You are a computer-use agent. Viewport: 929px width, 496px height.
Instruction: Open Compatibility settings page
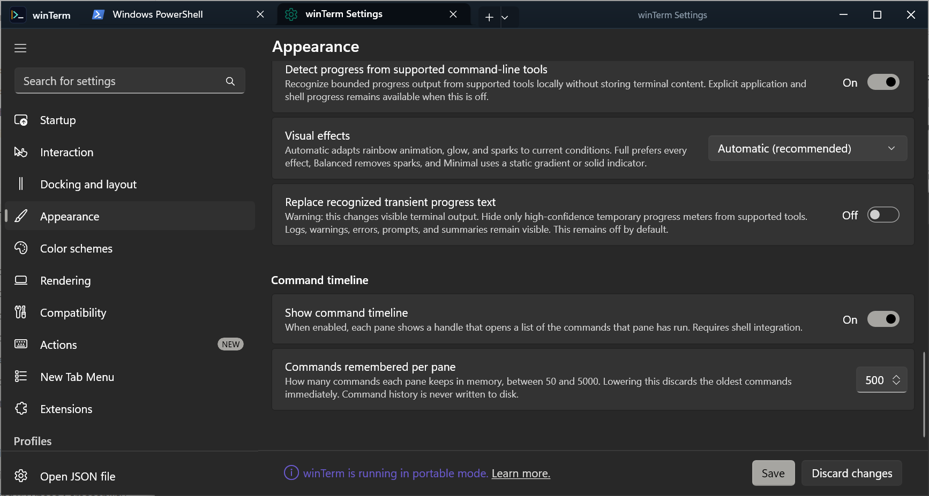point(130,312)
